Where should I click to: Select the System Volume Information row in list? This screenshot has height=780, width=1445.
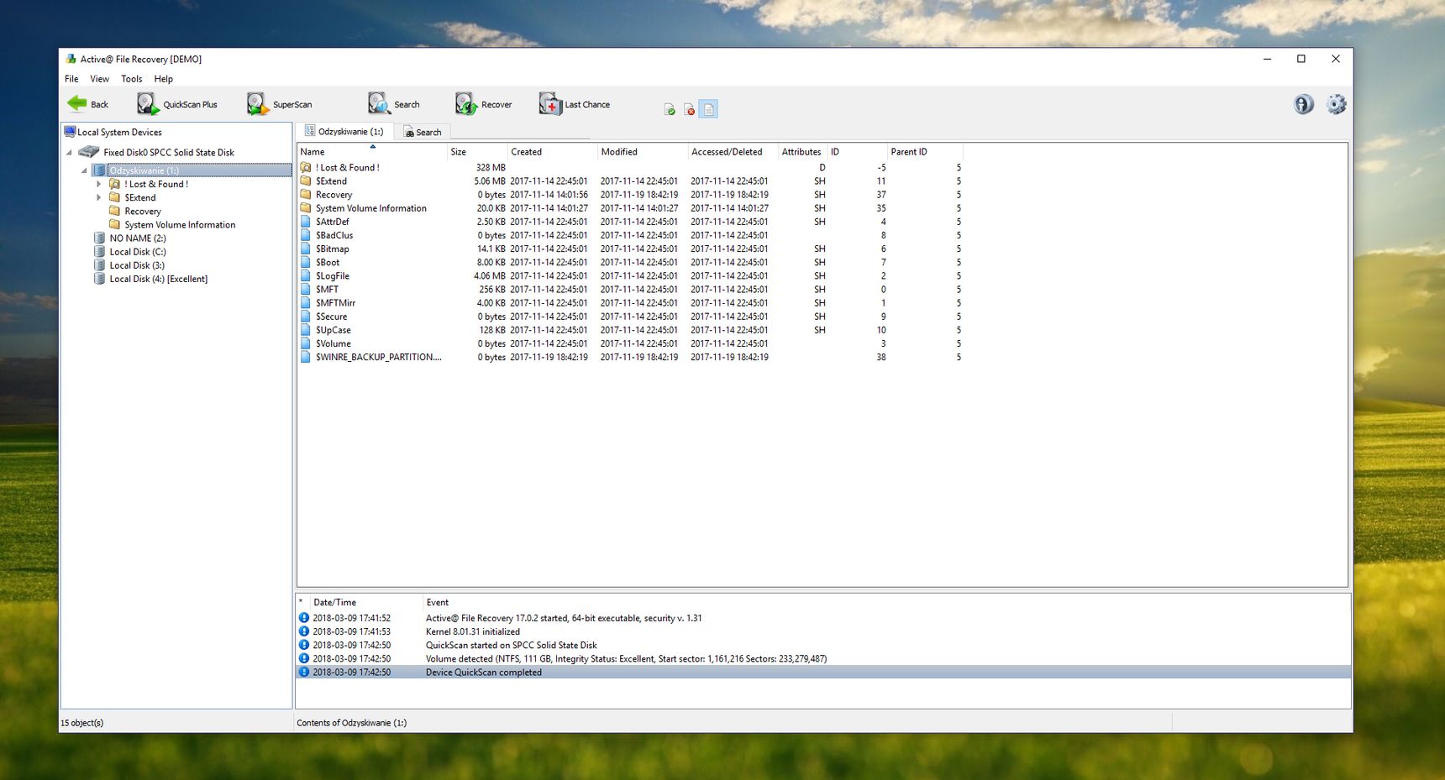click(630, 208)
